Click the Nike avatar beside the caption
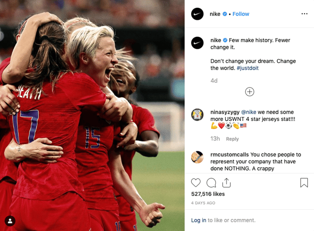The height and width of the screenshot is (231, 314). coord(197,43)
